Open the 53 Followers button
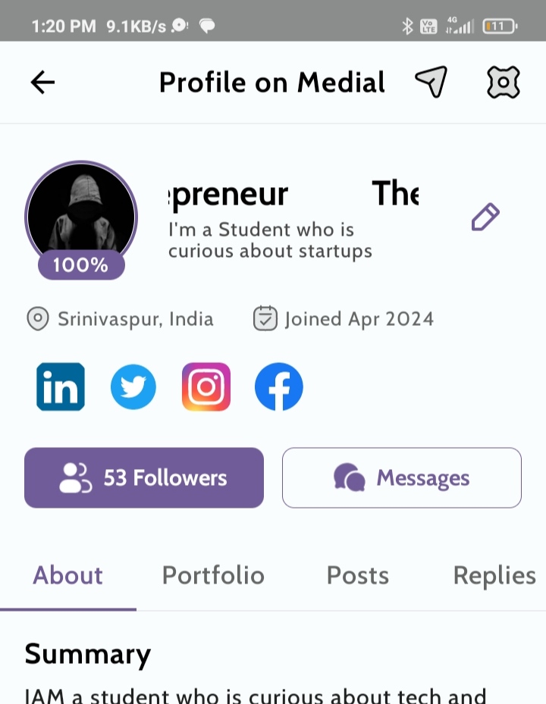Screen dimensions: 546x704 coord(144,477)
